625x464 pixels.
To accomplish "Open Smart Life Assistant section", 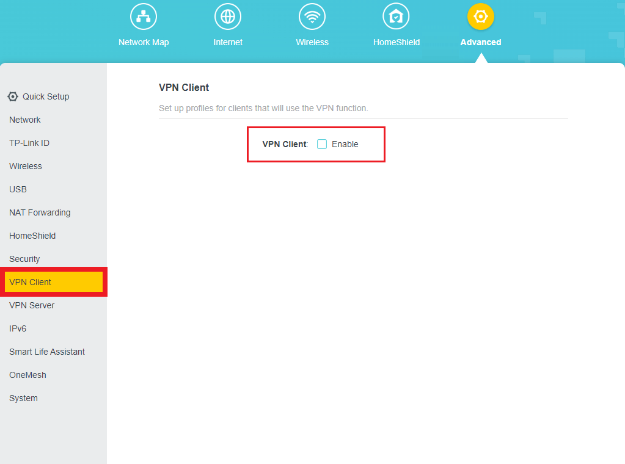I will (x=47, y=352).
